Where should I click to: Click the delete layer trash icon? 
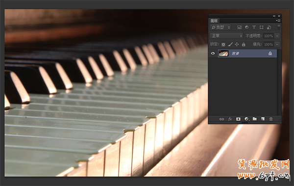[x=271, y=119]
